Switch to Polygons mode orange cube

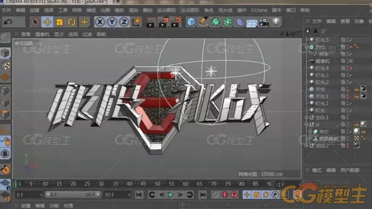click(x=5, y=114)
